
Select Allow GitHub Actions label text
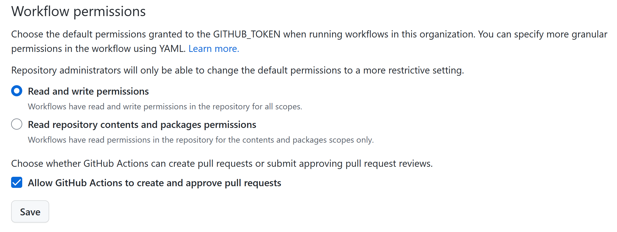154,183
